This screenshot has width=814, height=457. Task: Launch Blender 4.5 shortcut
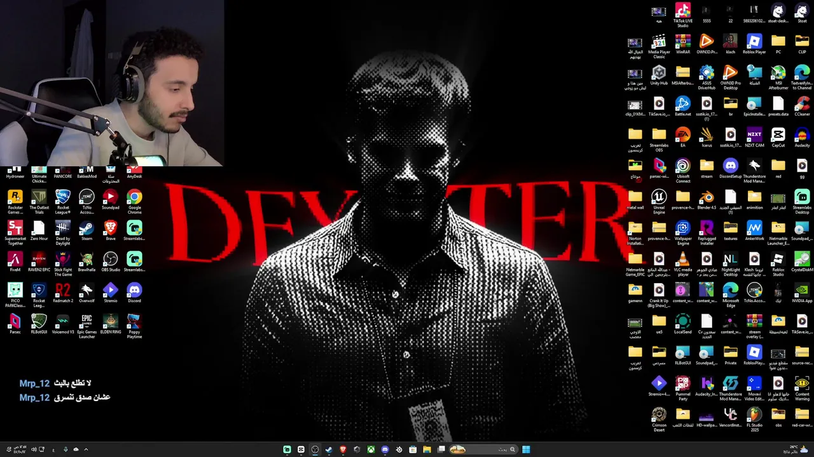pyautogui.click(x=707, y=199)
